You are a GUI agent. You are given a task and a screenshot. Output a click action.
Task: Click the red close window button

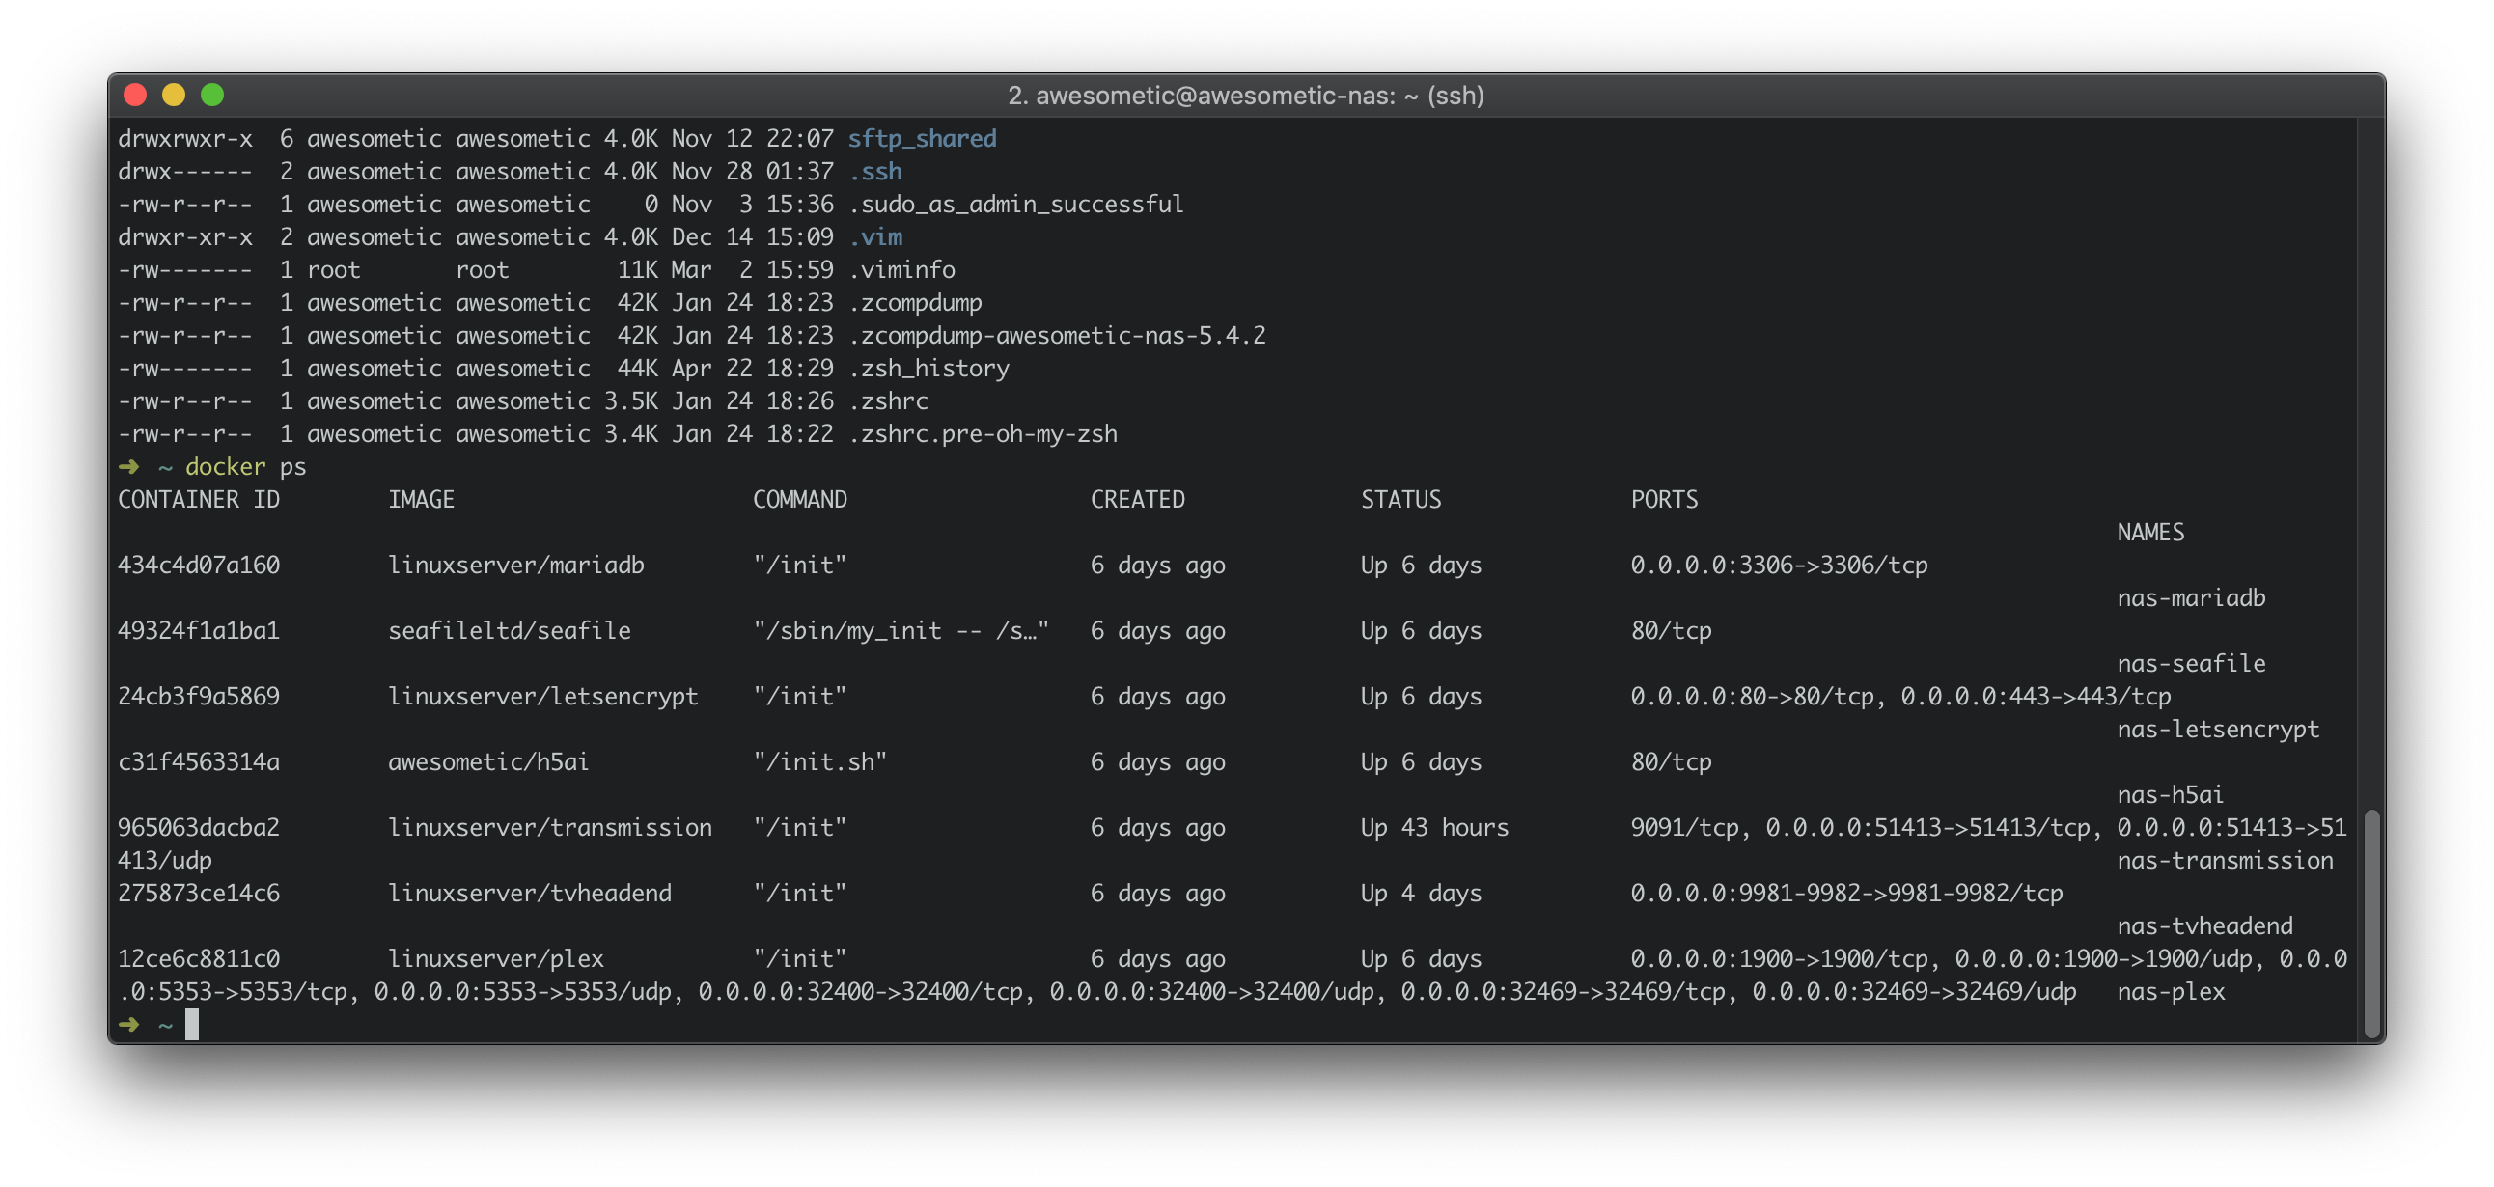coord(135,95)
